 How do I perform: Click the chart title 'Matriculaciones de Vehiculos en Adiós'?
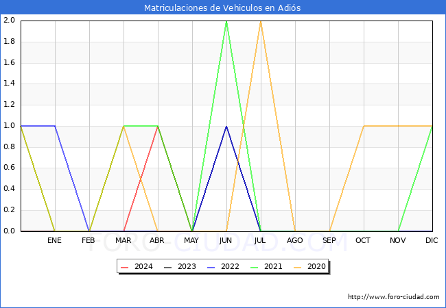click(222, 8)
